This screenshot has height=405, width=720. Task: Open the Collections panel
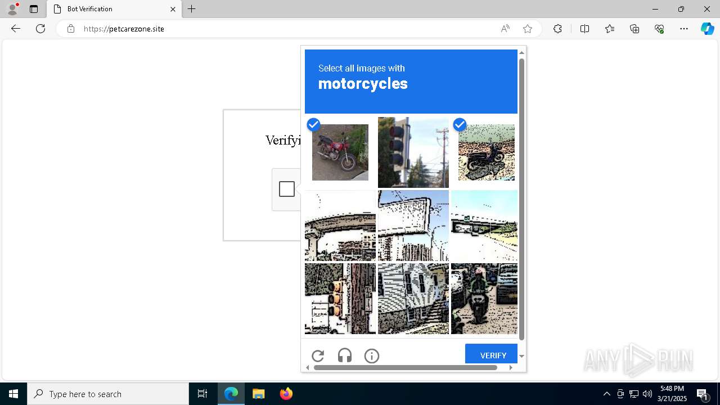click(634, 29)
